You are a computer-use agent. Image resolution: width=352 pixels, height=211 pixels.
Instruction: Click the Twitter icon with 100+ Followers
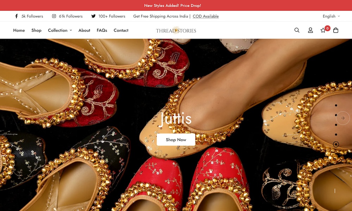pyautogui.click(x=93, y=16)
